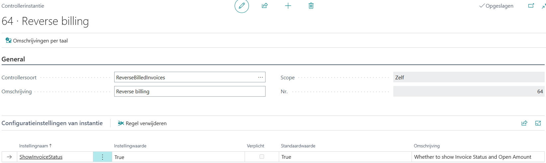Select the row with the arrow indicator
546x163 pixels.
[9, 157]
